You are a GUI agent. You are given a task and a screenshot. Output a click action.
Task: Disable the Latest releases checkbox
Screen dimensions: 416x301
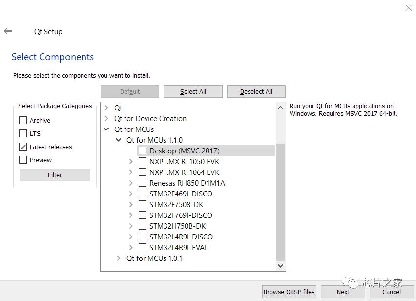[x=22, y=147]
